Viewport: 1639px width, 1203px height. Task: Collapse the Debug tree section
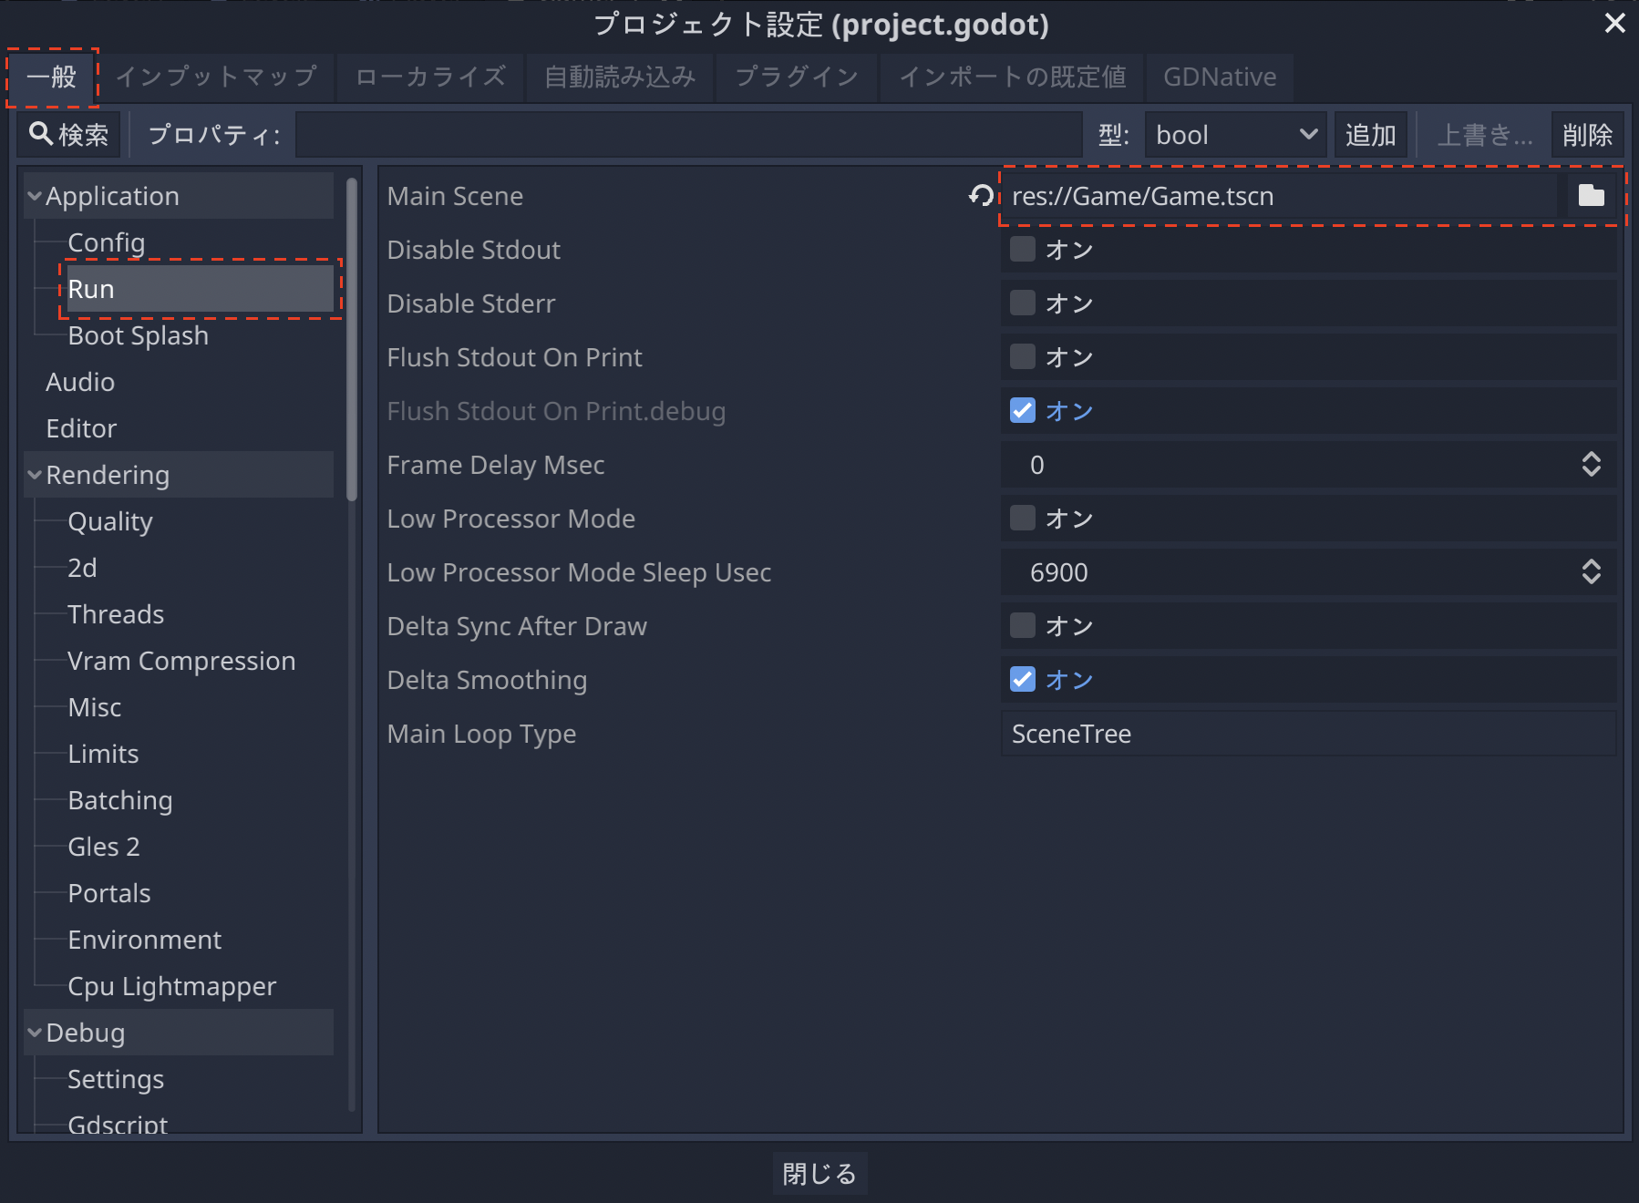[x=35, y=1033]
